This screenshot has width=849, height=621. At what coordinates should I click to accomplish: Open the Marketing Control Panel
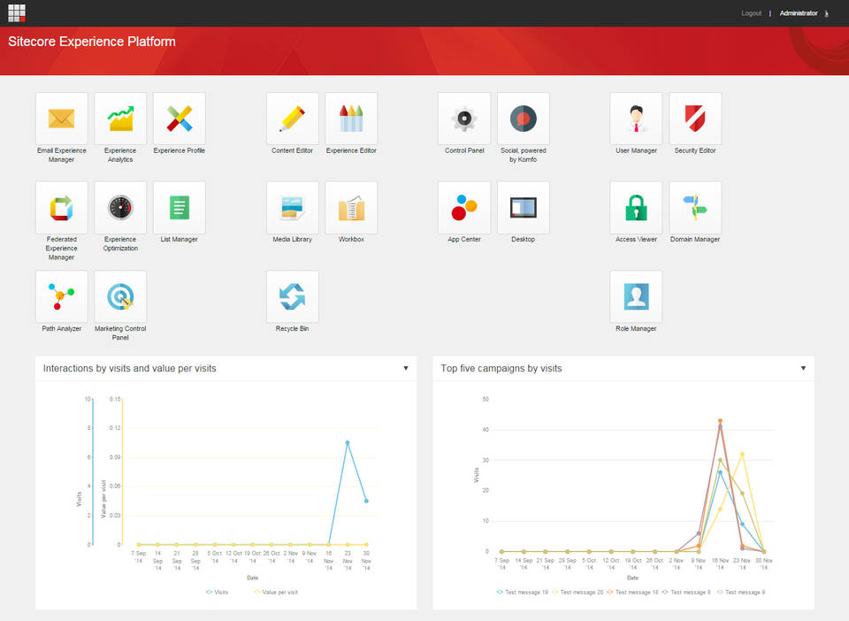[x=120, y=295]
